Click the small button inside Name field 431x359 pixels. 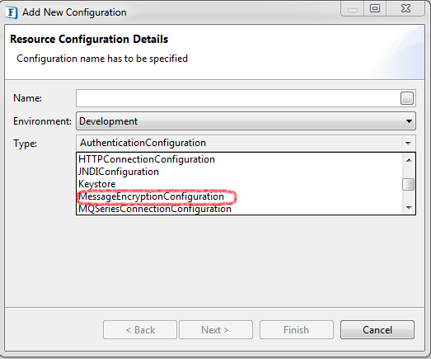point(407,98)
